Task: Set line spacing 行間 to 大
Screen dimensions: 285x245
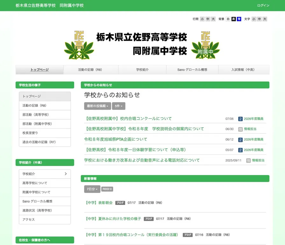Action: 213,19
